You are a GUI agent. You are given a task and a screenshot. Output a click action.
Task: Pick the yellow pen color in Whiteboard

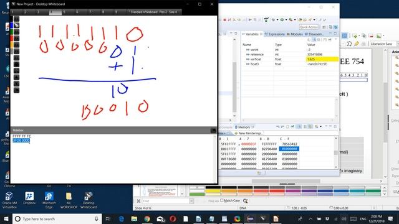[11, 45]
